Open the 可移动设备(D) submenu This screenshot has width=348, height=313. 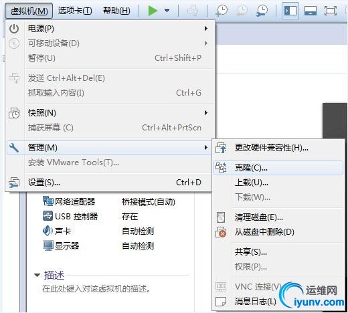(x=109, y=43)
